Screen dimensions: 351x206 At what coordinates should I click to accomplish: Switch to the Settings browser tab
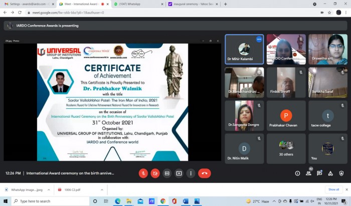[25, 4]
